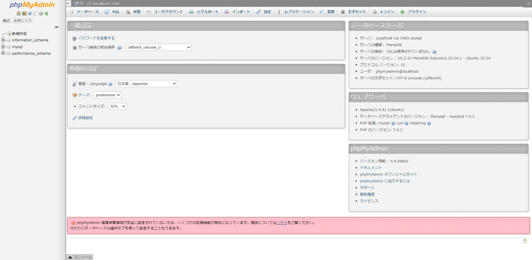Click the database icon beside mysql
The image size is (532, 260).
coord(8,47)
